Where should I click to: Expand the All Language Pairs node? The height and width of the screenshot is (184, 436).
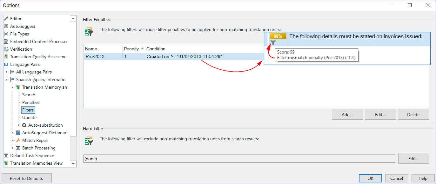click(6, 72)
